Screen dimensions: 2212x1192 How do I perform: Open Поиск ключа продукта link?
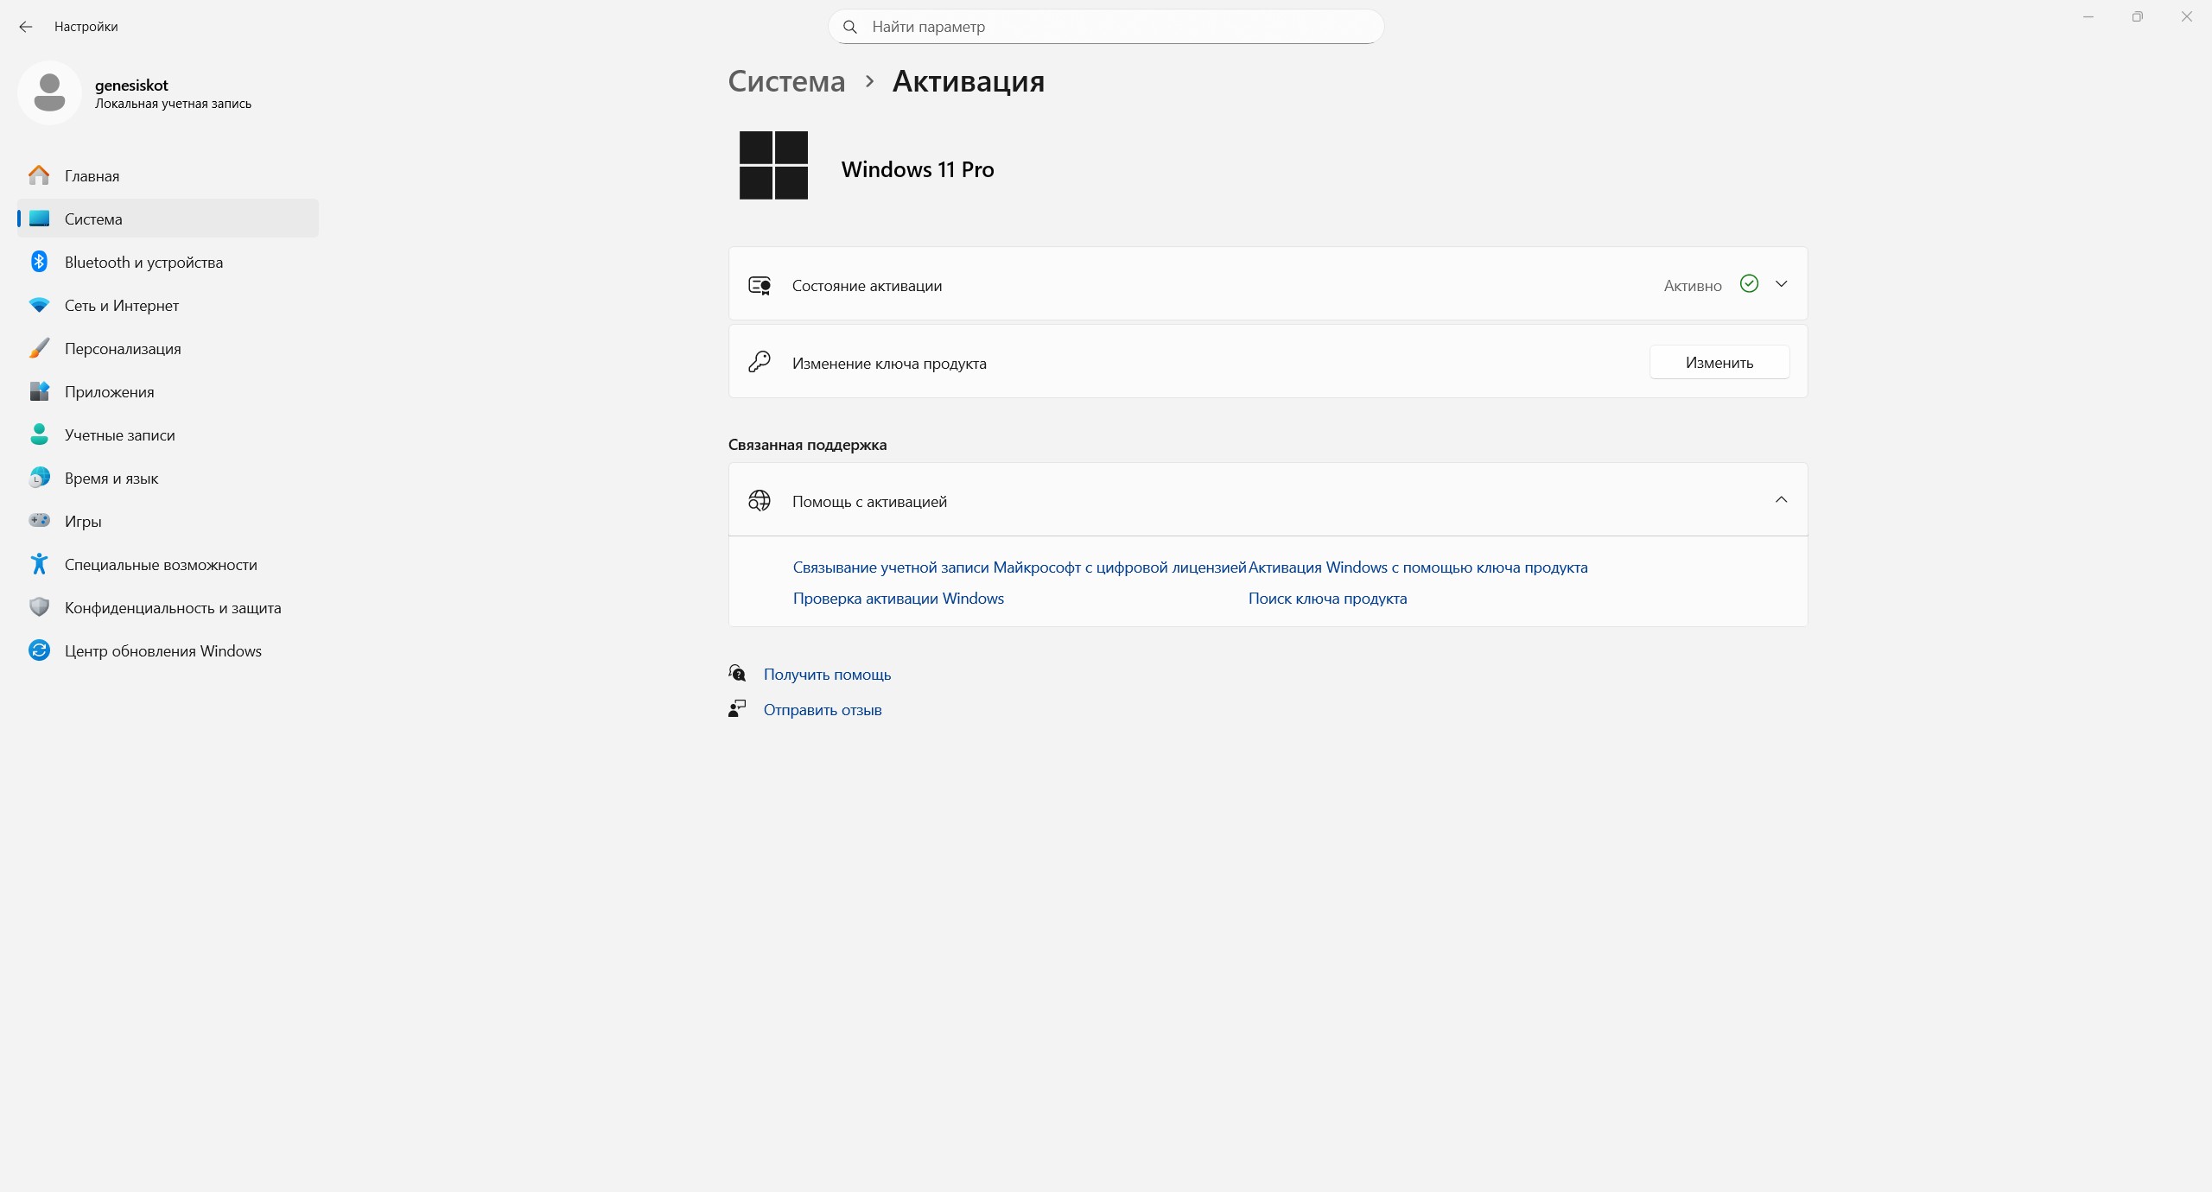tap(1327, 599)
